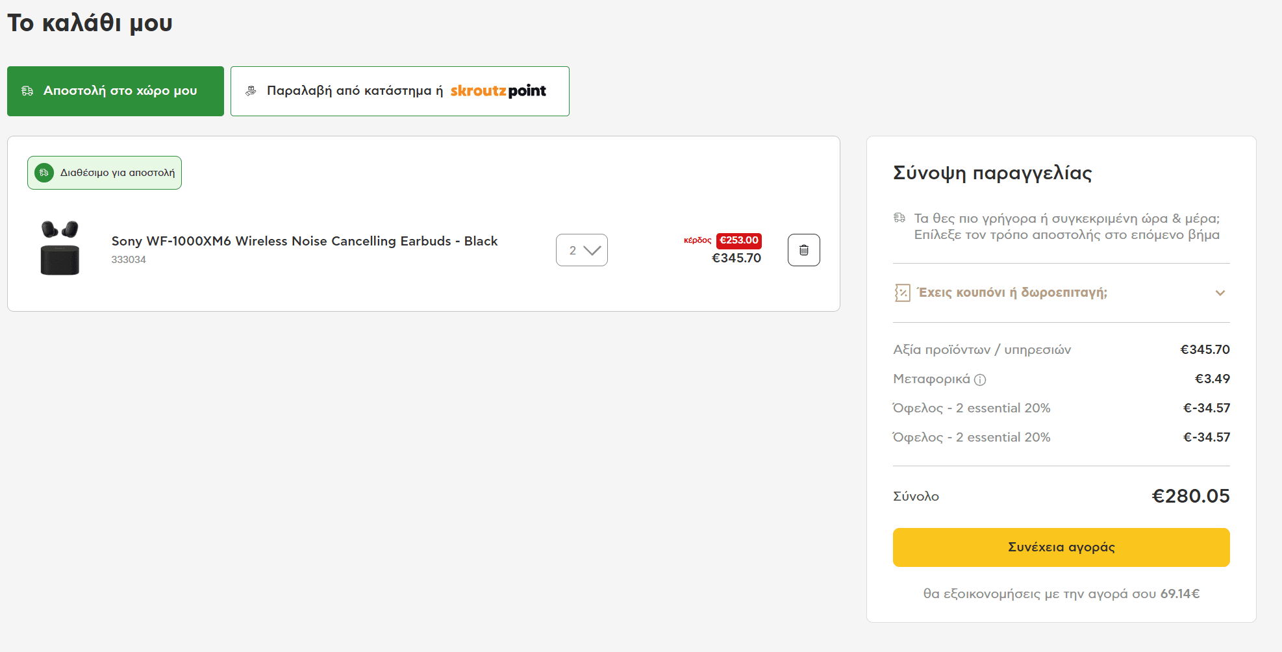The width and height of the screenshot is (1282, 652).
Task: Click the pickup icon on the store tab
Action: 251,91
